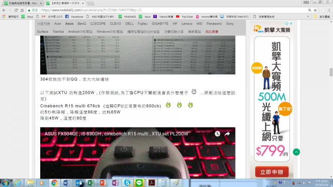333x187 pixels.
Task: Select CJSCOPE in forum brand navigation
Action: pyautogui.click(x=98, y=24)
